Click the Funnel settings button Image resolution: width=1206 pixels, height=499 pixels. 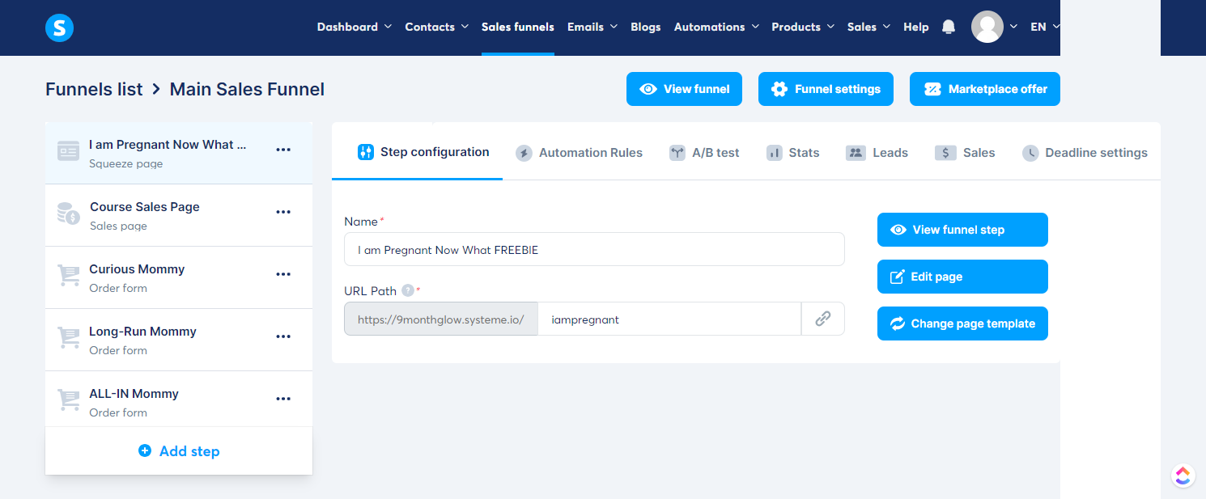click(x=826, y=89)
